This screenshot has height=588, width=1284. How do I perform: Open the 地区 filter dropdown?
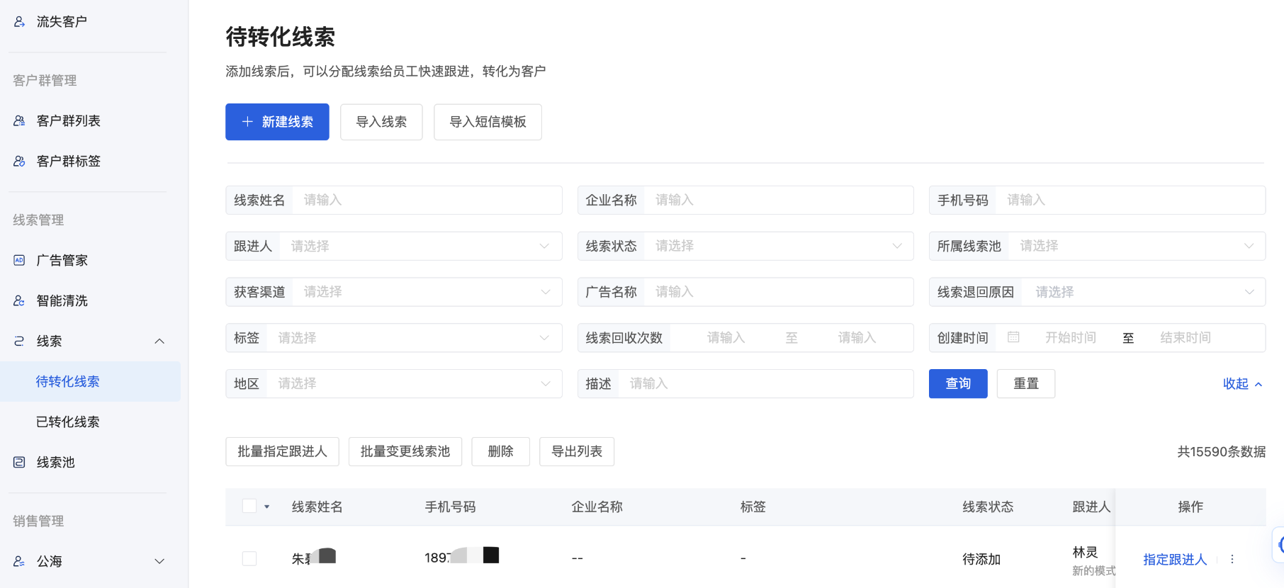point(394,383)
